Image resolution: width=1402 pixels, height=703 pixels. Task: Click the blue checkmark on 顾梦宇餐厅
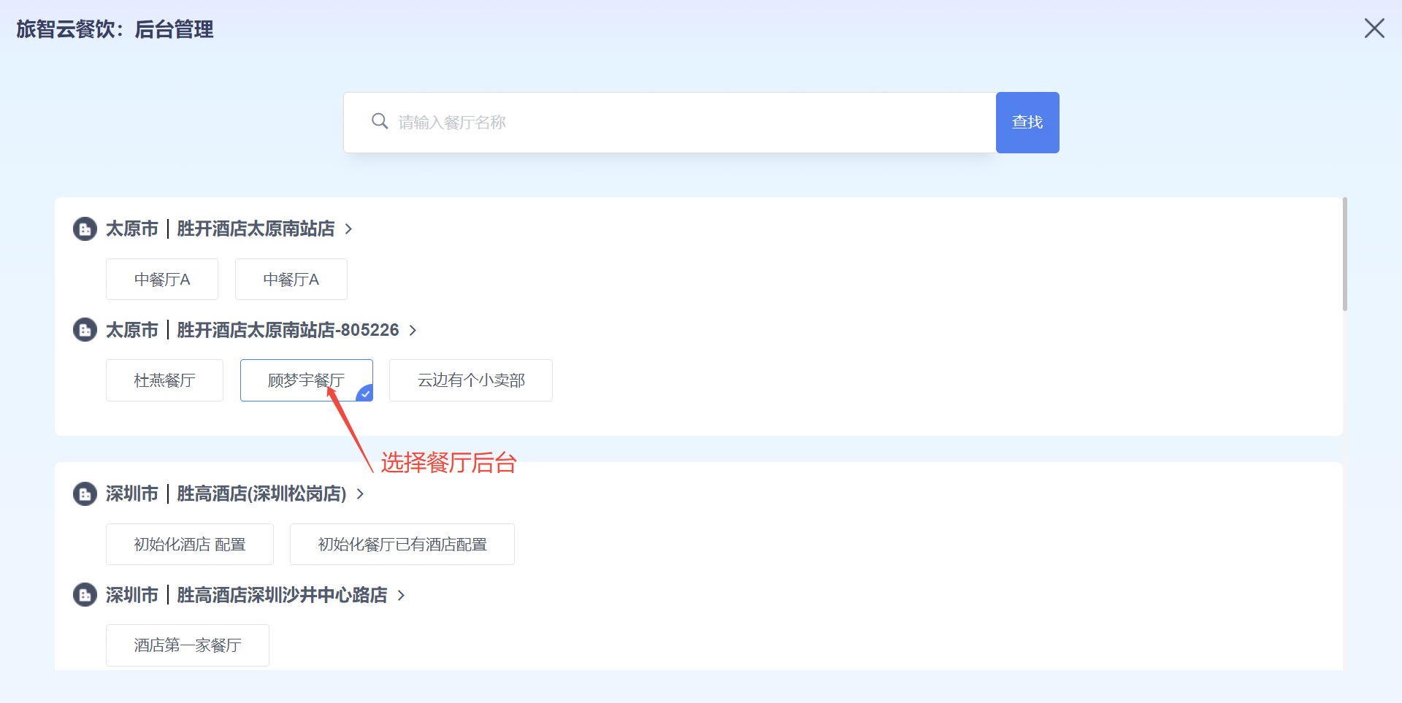coord(365,393)
